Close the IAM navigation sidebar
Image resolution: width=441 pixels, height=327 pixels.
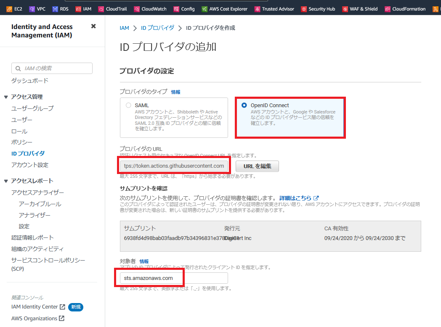[93, 26]
